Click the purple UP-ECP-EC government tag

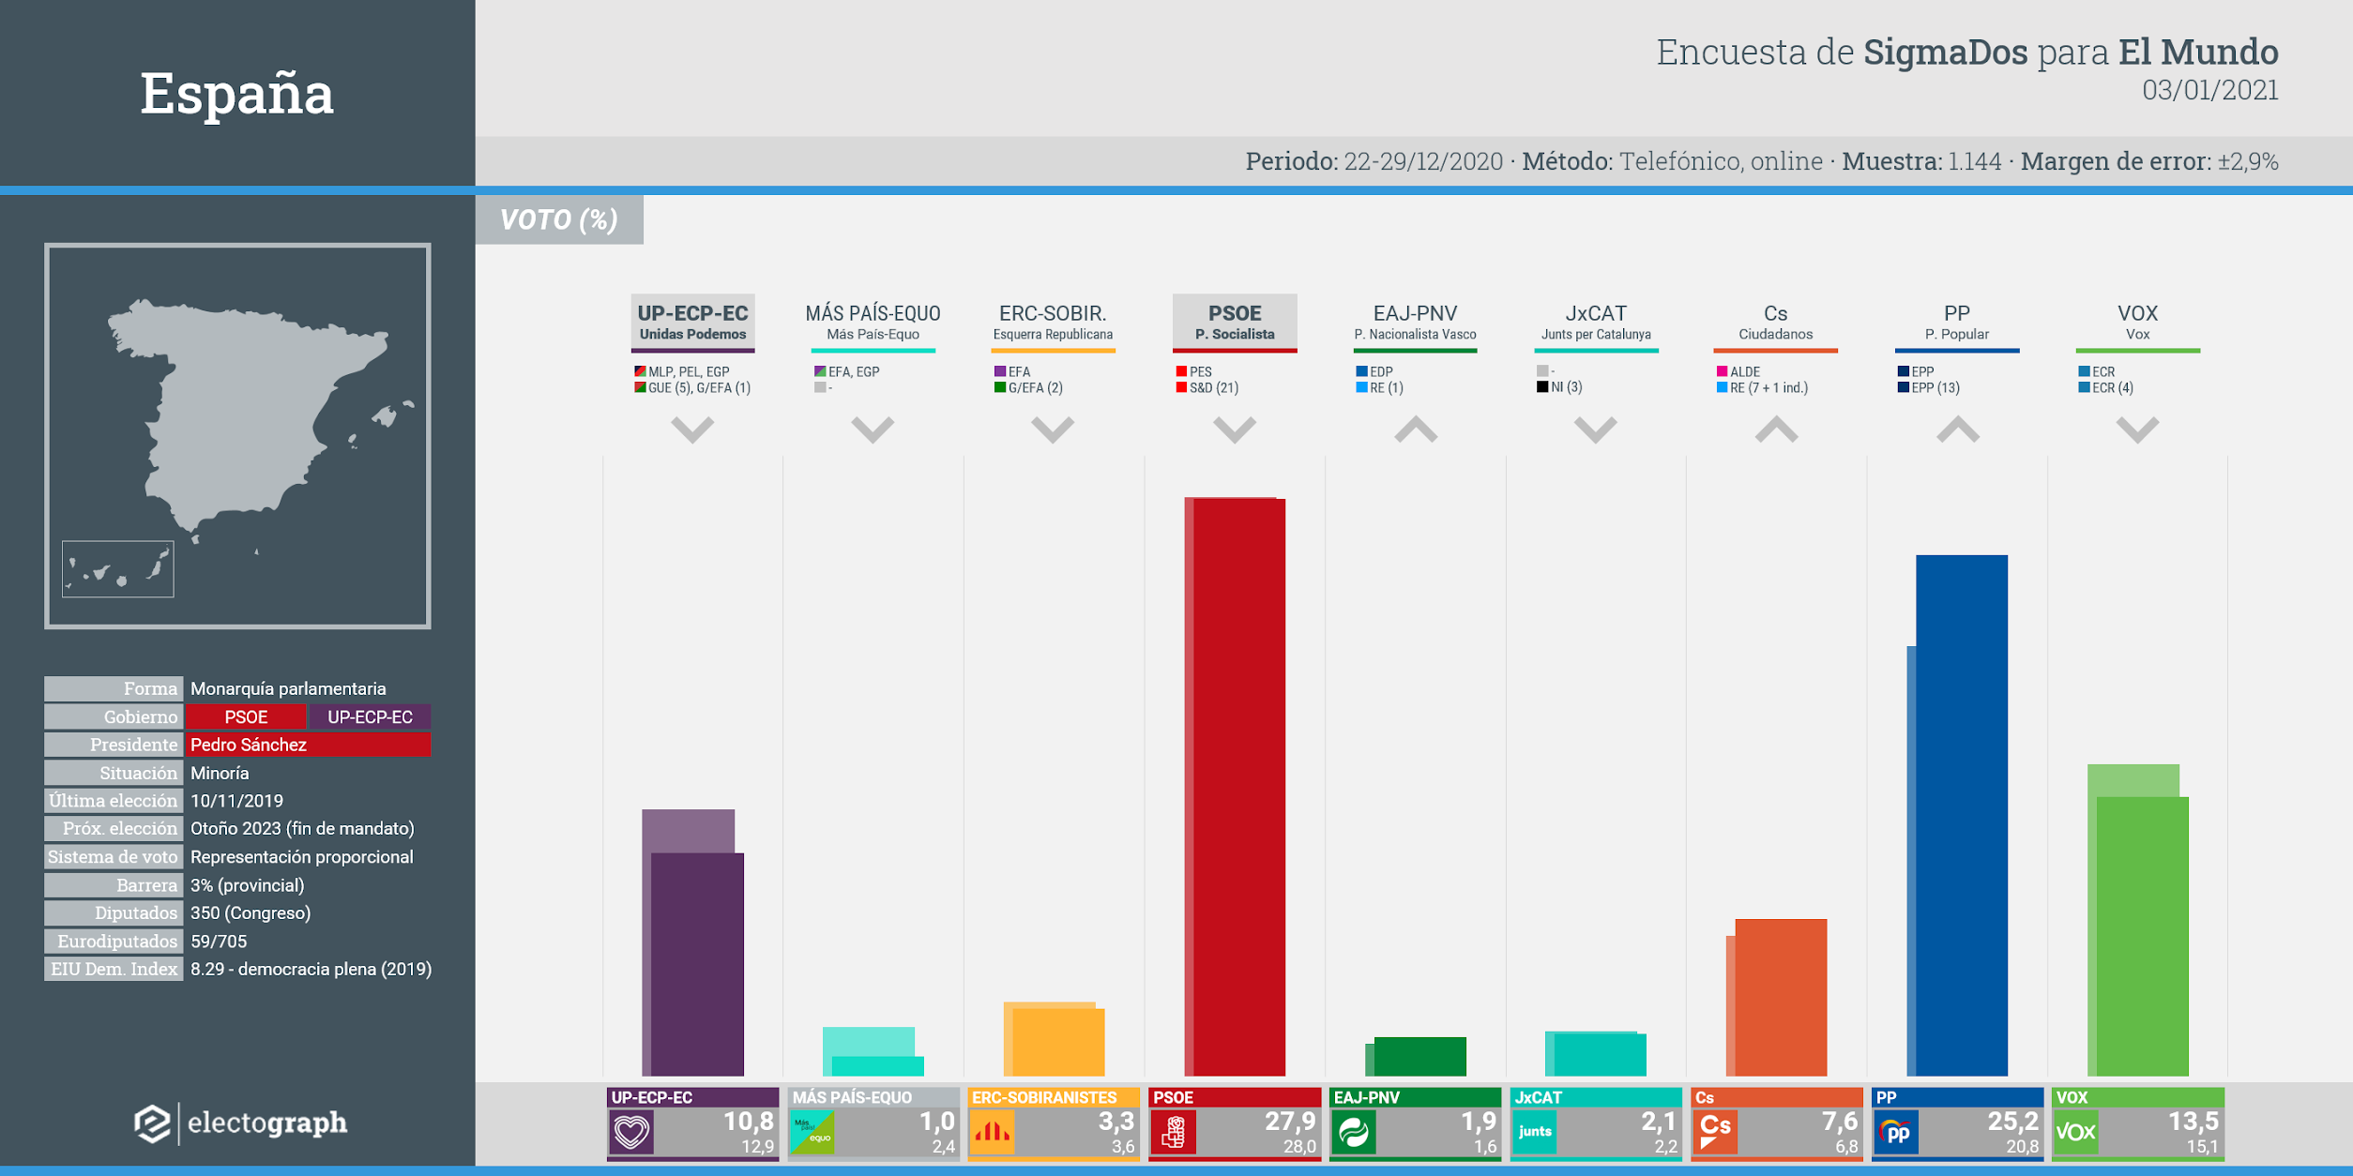[370, 716]
